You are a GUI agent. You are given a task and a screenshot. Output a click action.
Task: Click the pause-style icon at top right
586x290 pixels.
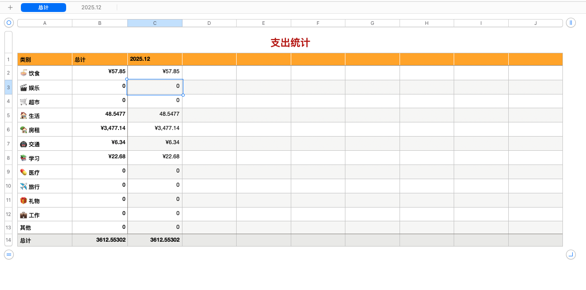570,23
